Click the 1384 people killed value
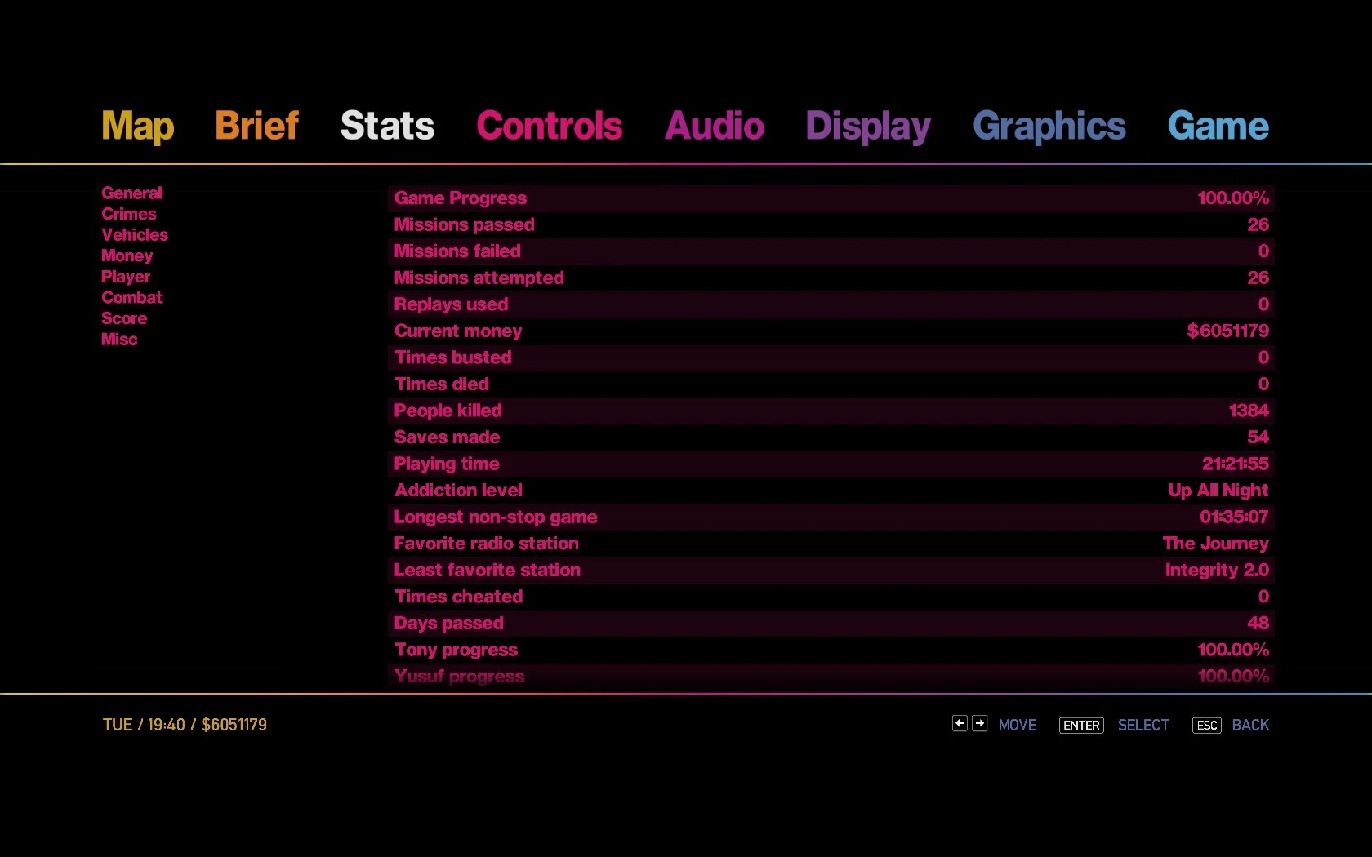The width and height of the screenshot is (1372, 857). click(1249, 411)
